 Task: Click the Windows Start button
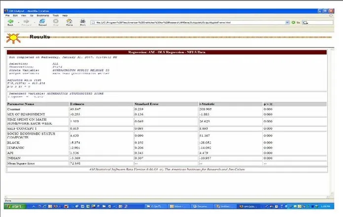(x=15, y=206)
